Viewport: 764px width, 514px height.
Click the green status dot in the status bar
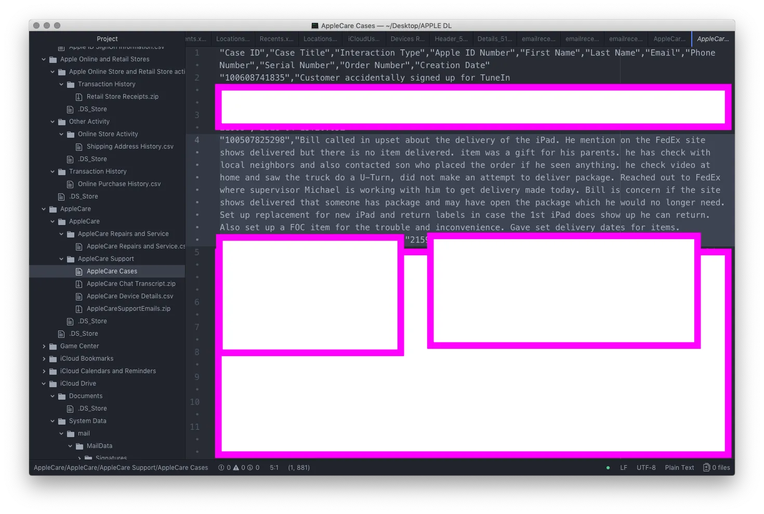tap(608, 468)
